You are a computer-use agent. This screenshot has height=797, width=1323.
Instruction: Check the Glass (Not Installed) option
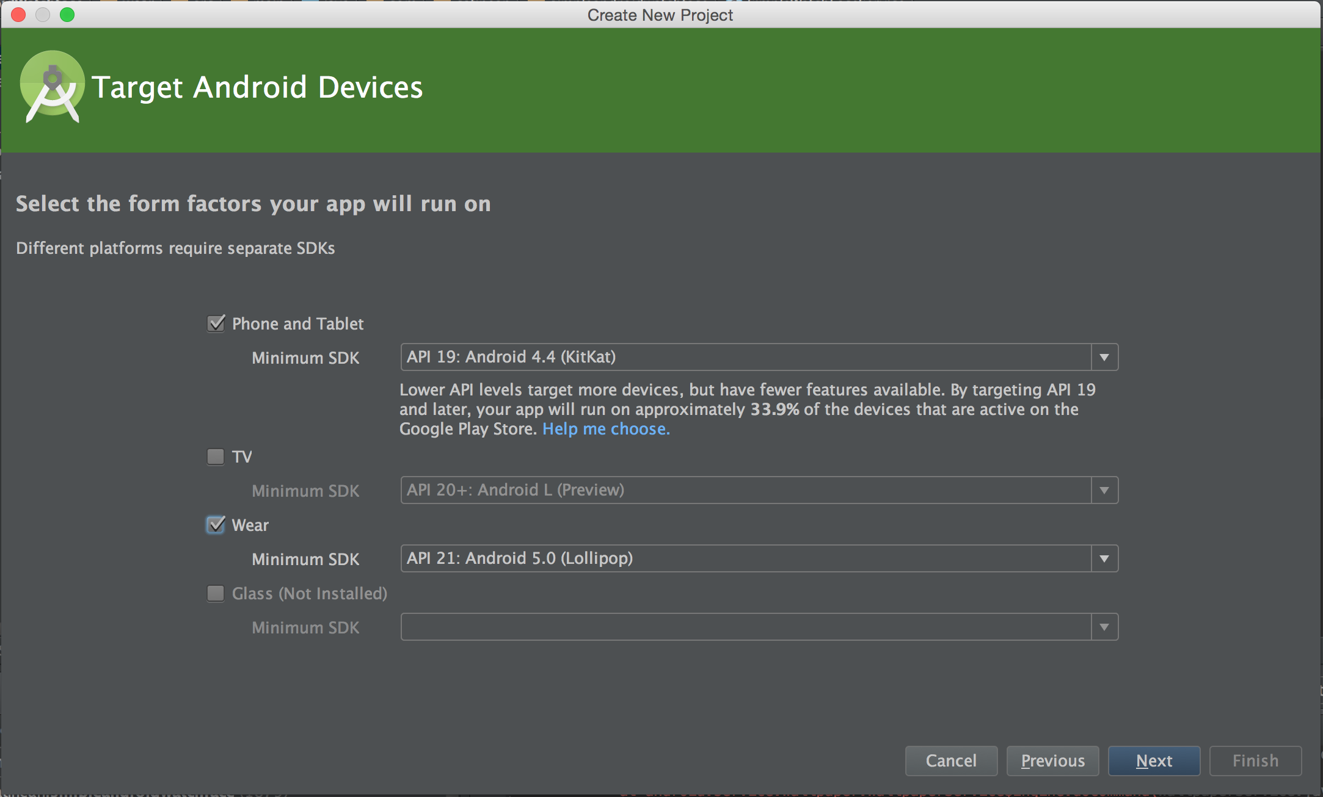pyautogui.click(x=215, y=593)
